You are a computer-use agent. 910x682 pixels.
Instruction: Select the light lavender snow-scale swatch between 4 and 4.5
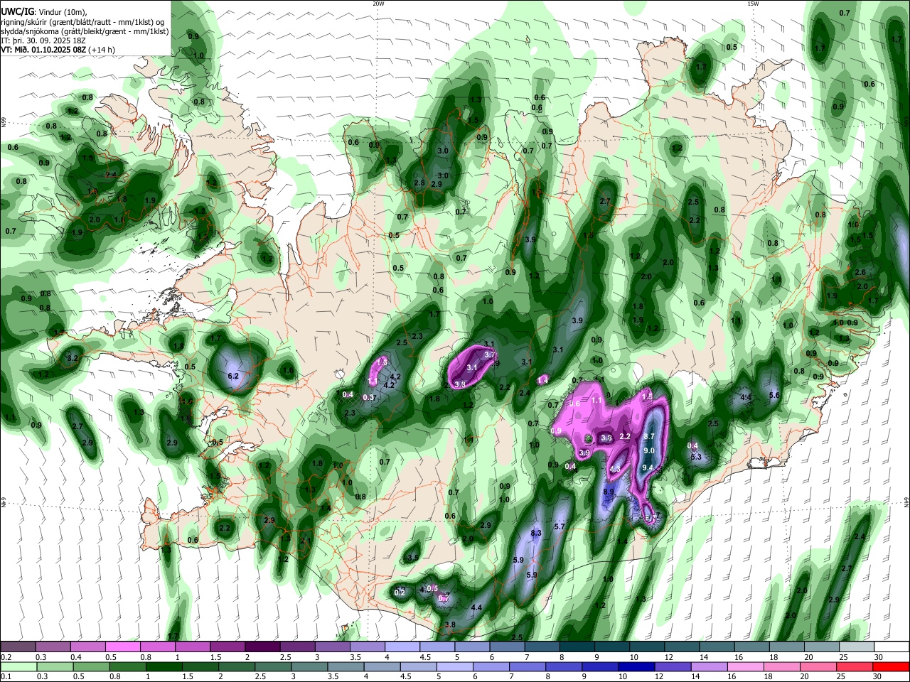[x=402, y=646]
